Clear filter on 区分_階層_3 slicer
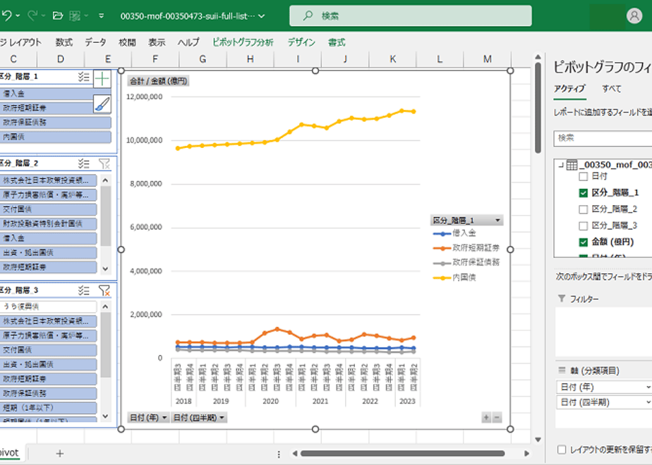Image resolution: width=652 pixels, height=465 pixels. [104, 290]
